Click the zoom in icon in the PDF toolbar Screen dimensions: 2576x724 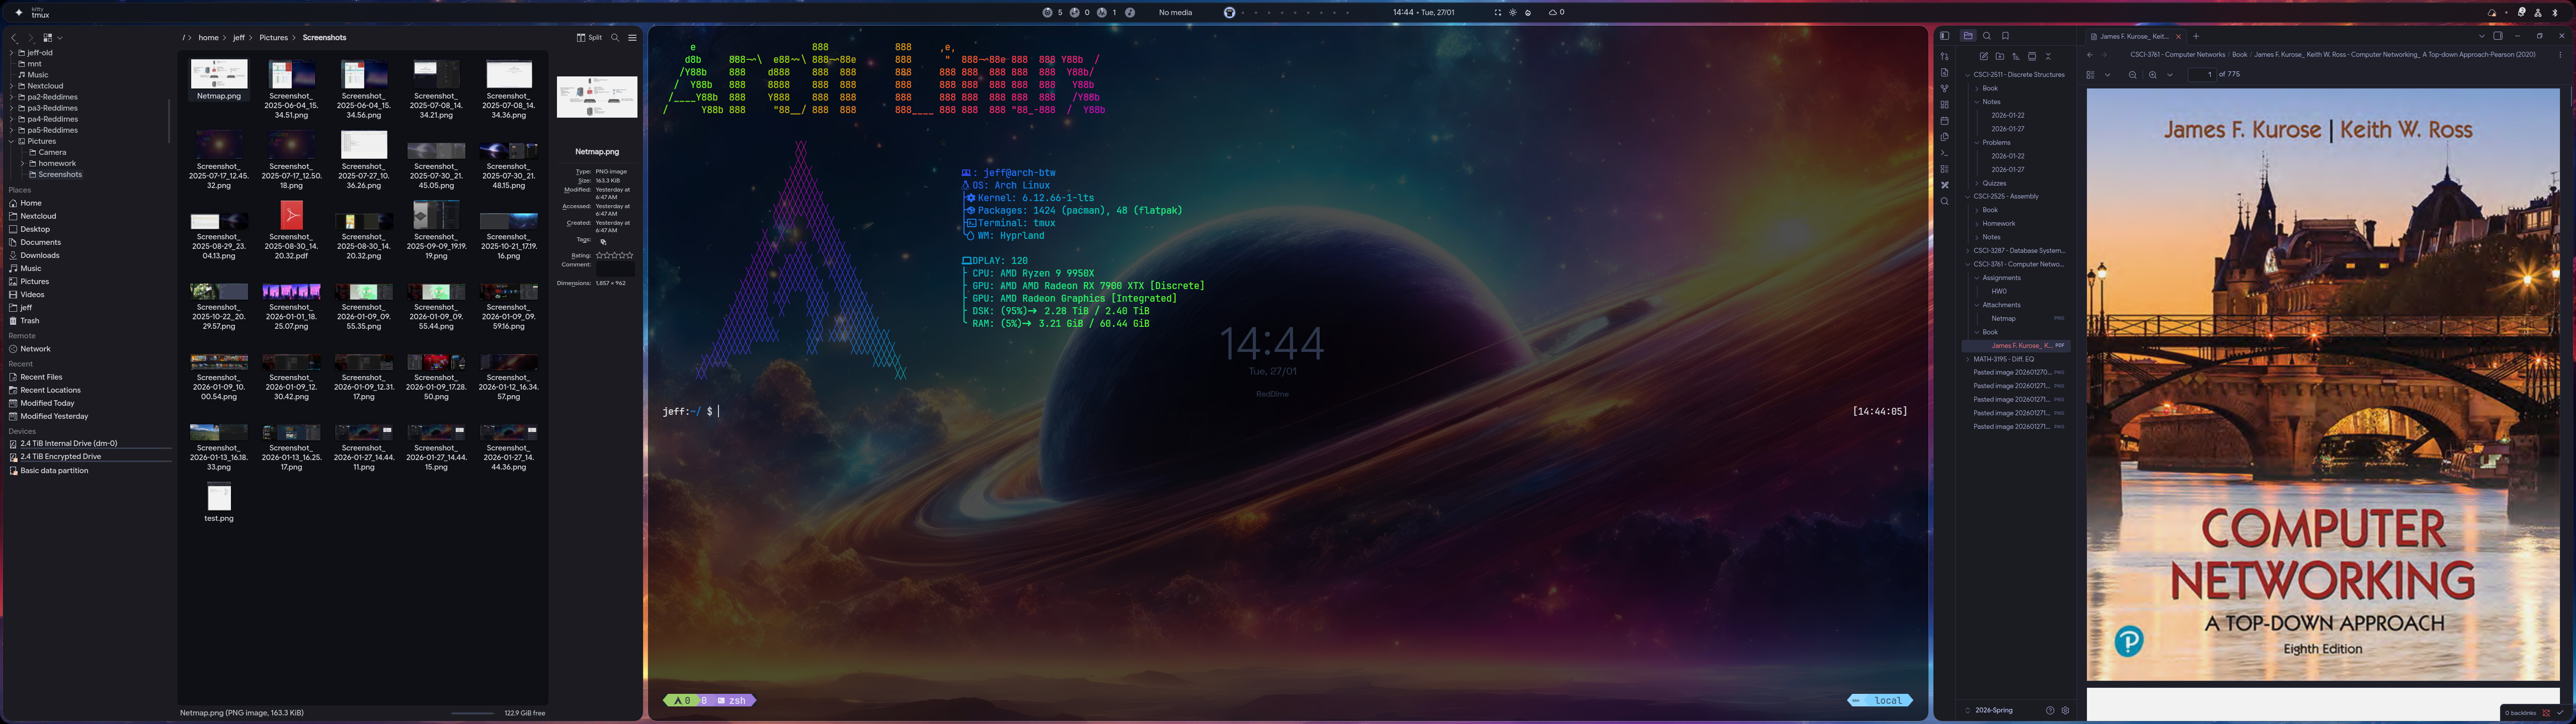click(x=2153, y=75)
